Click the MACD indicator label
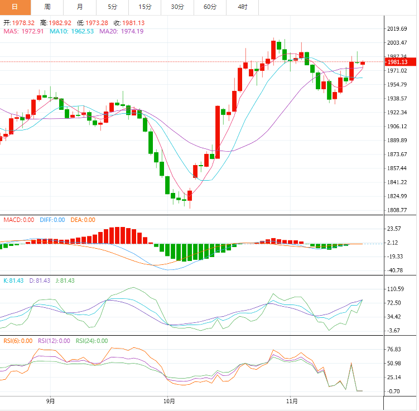The height and width of the screenshot is (411, 419). 18,220
